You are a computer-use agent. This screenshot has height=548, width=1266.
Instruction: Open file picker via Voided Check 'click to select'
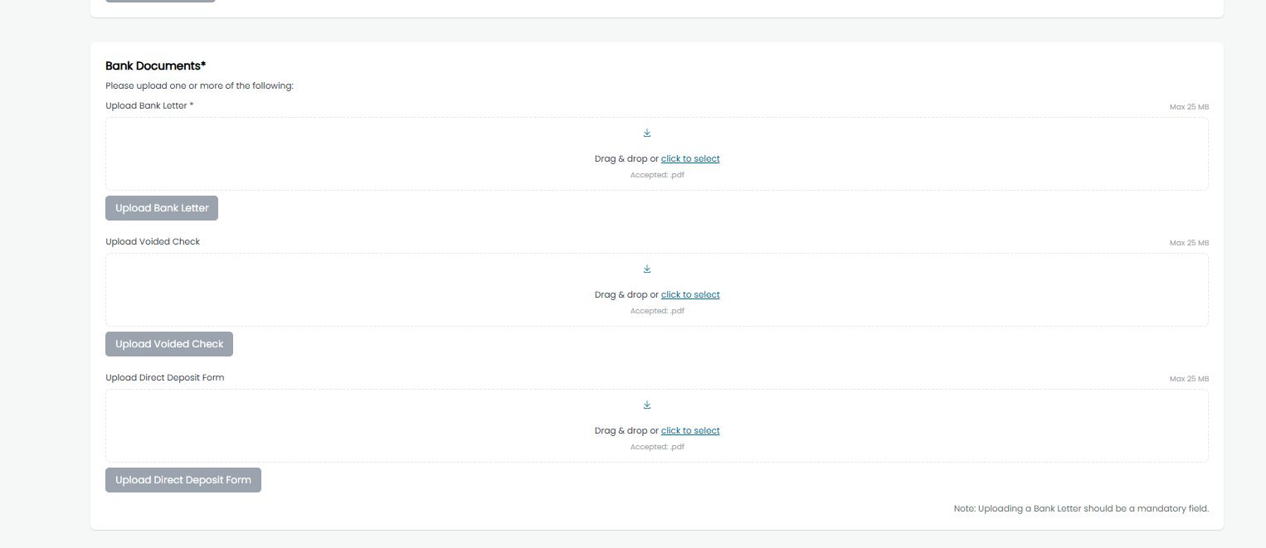tap(690, 294)
